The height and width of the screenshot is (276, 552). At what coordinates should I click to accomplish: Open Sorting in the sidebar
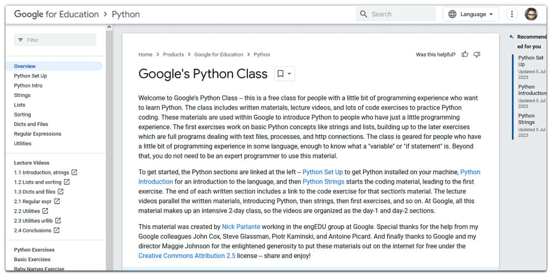(23, 114)
